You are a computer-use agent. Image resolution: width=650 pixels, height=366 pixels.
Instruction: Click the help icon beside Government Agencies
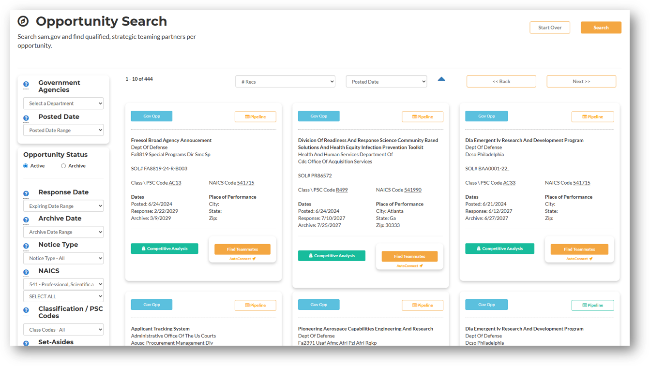(x=26, y=85)
